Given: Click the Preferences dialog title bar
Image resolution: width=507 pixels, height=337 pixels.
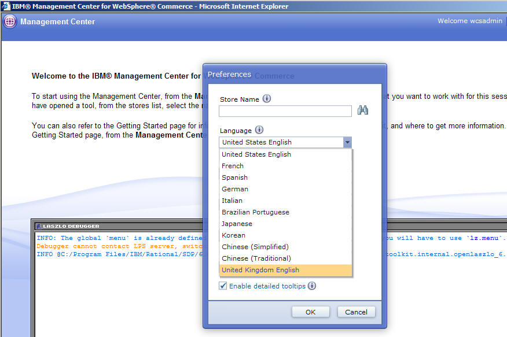Looking at the screenshot, I should pyautogui.click(x=295, y=74).
